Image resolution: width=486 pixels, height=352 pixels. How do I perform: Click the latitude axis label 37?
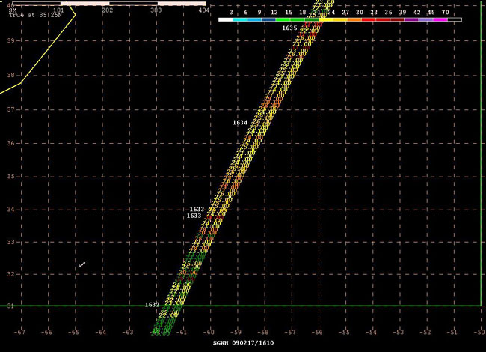(x=10, y=109)
